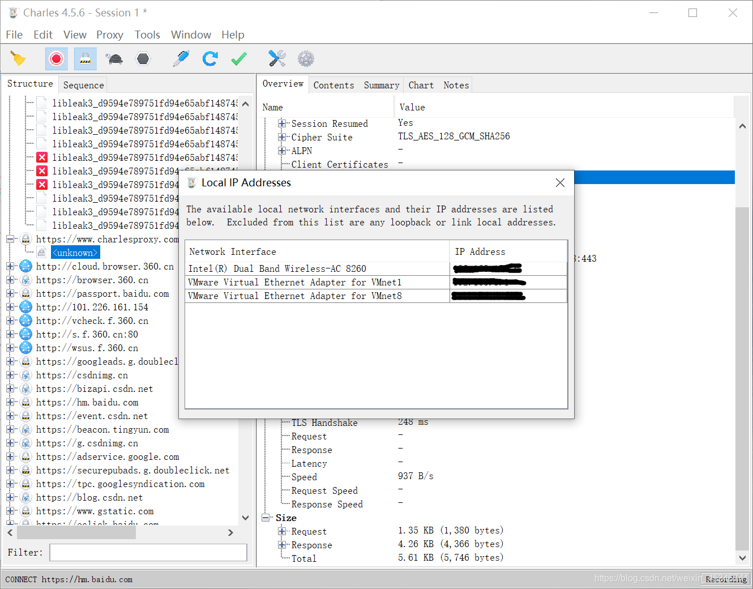The image size is (753, 589).
Task: Select https://browser.360.cn host
Action: click(92, 280)
